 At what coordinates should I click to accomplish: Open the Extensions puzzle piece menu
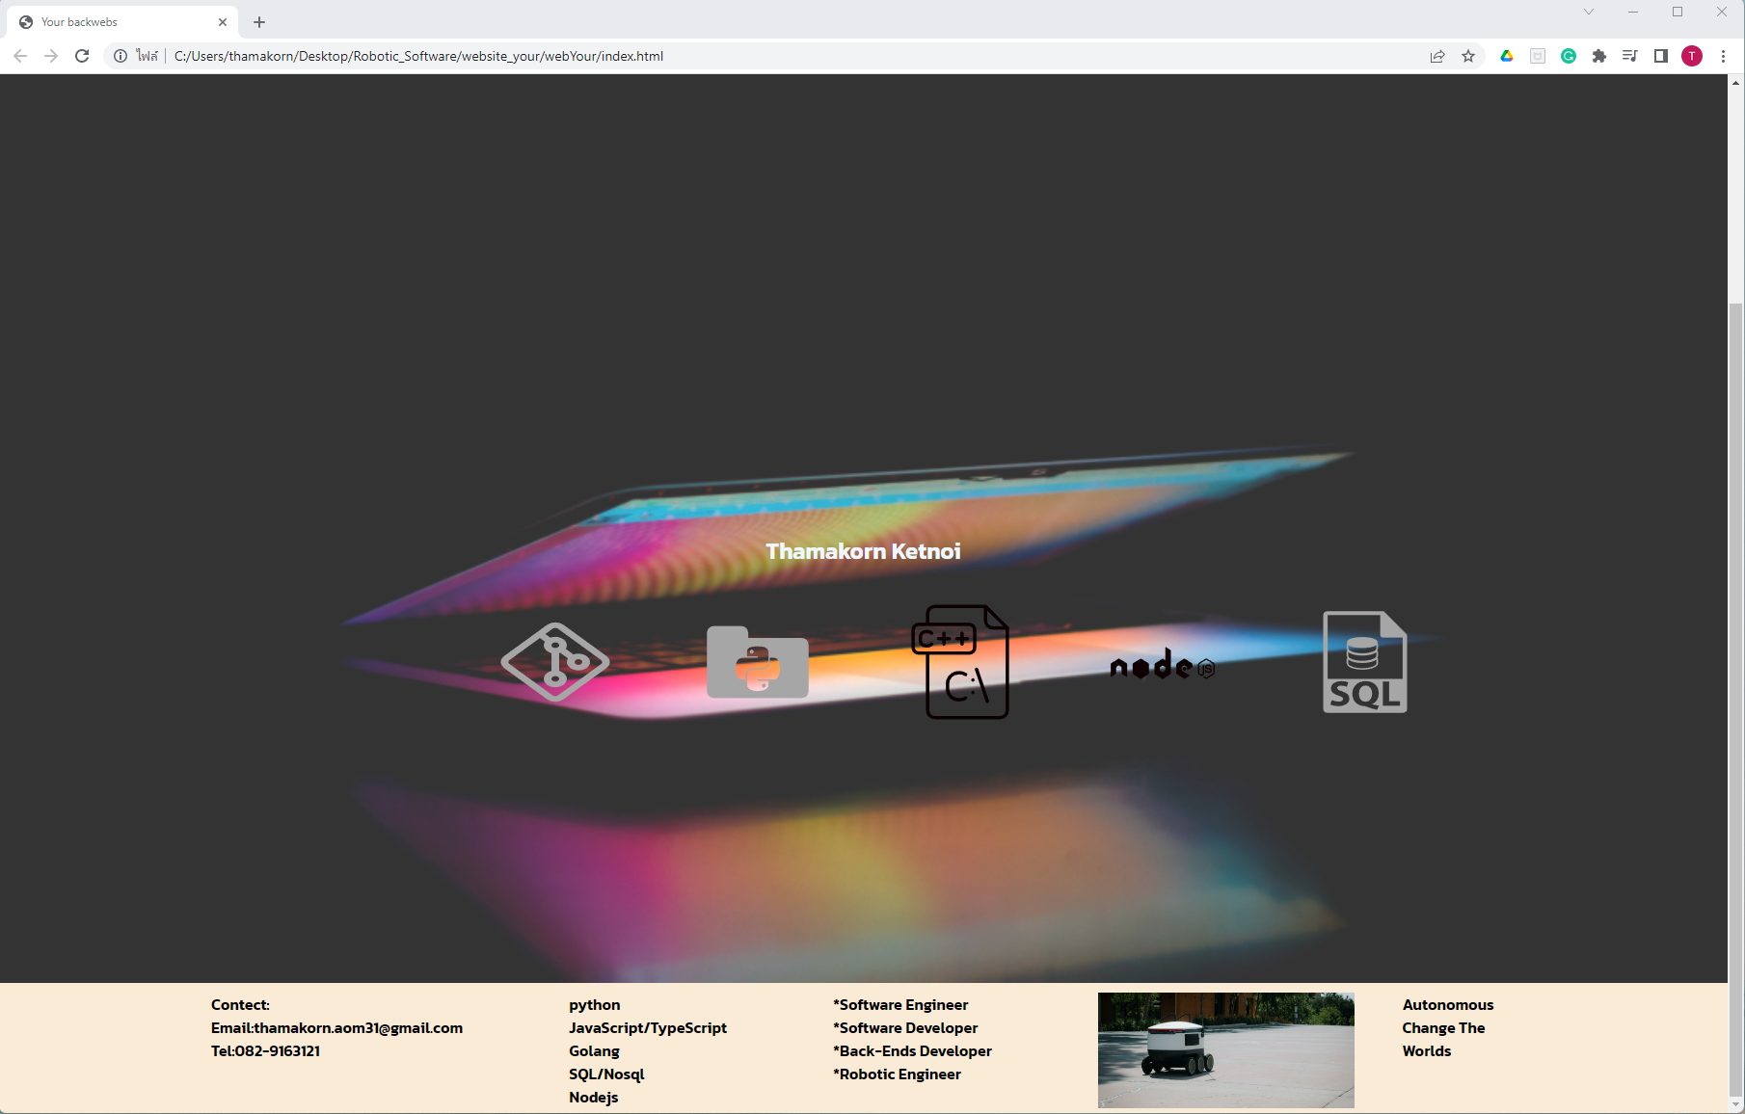(1599, 56)
